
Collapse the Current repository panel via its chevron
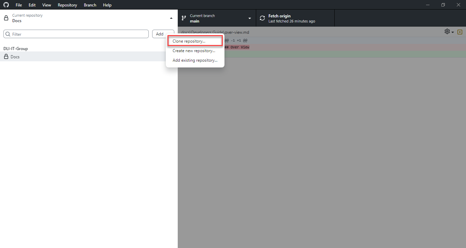171,18
